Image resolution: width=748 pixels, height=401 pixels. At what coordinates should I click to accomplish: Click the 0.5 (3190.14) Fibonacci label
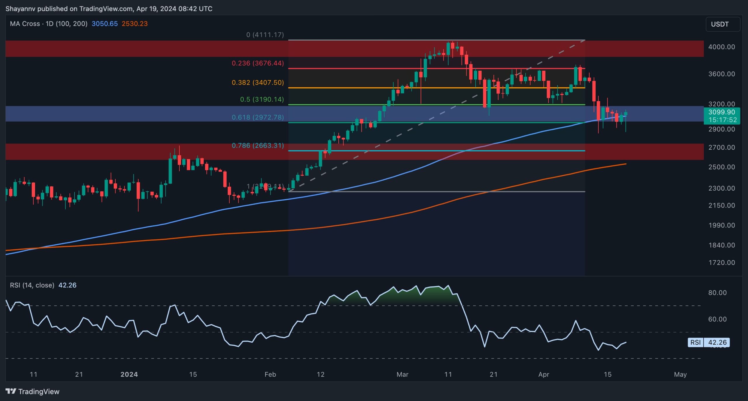262,99
